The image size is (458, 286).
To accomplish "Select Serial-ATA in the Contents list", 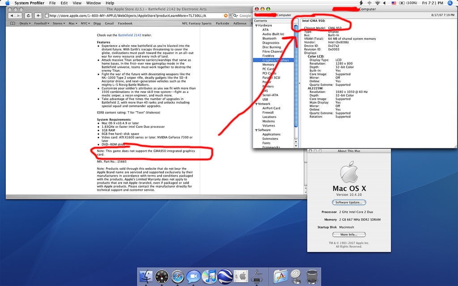I will tap(270, 95).
